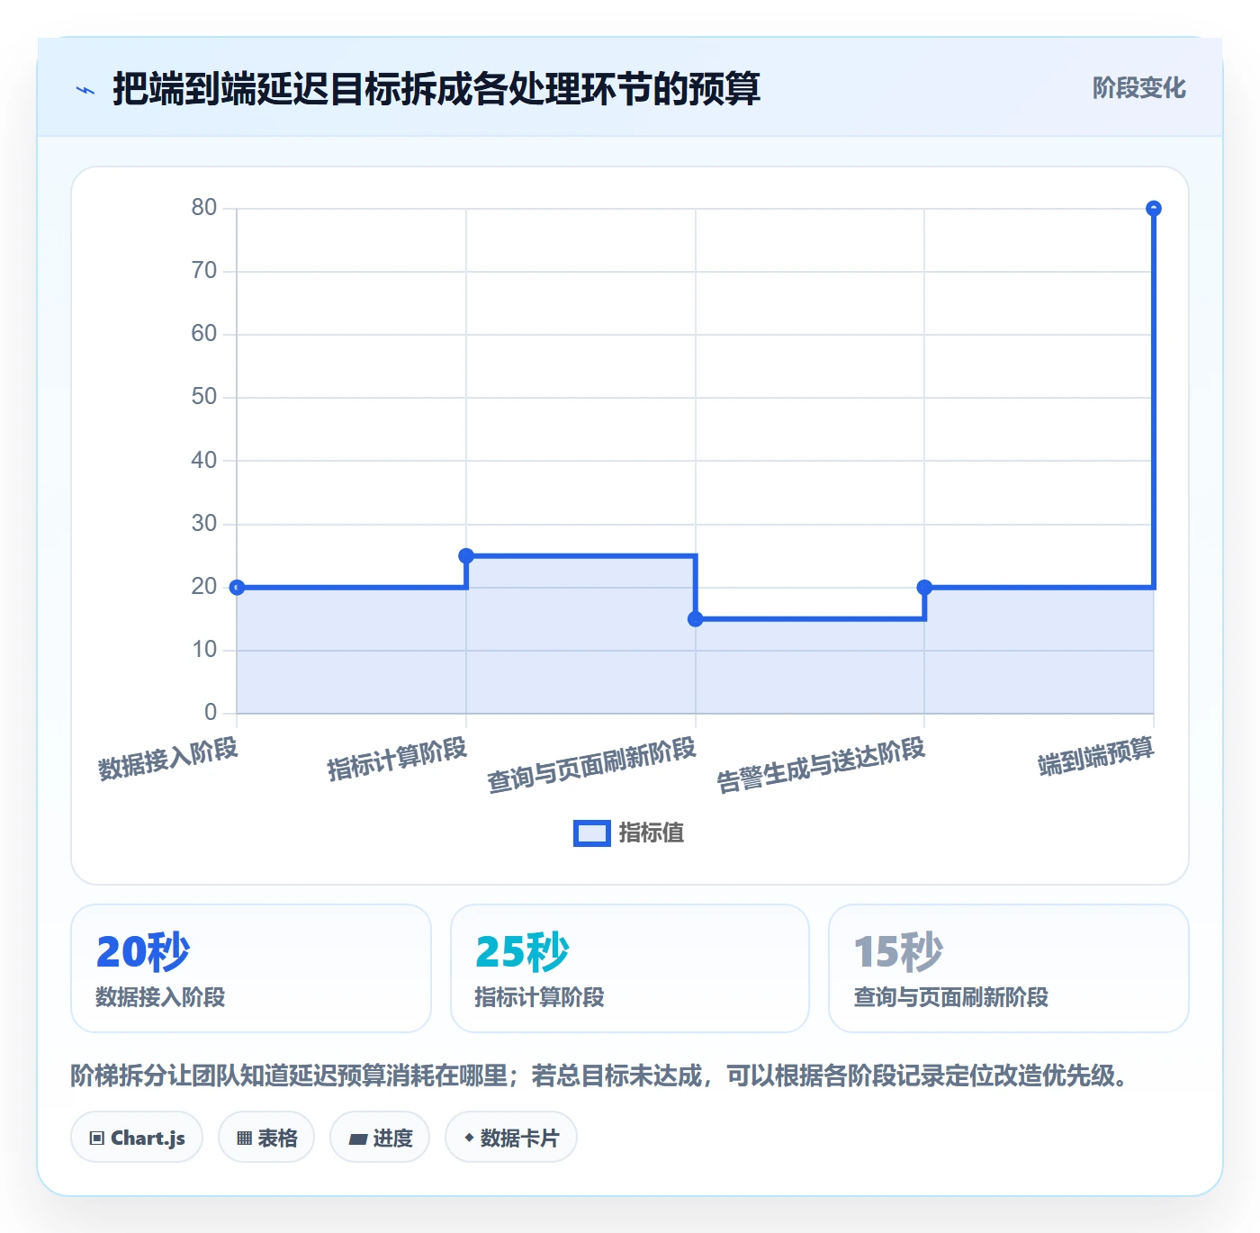Select the 20秒 数据接入阶段 card
The height and width of the screenshot is (1233, 1260).
(x=251, y=968)
